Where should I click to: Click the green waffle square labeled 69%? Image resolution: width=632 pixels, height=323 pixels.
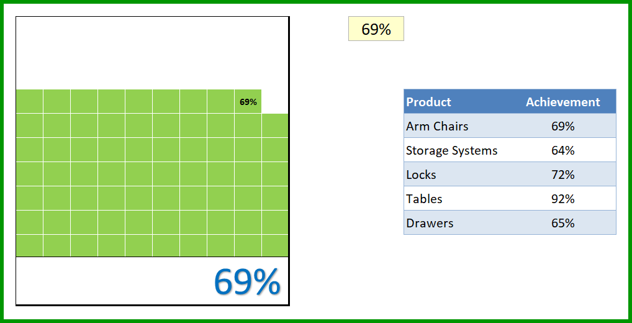click(x=248, y=102)
